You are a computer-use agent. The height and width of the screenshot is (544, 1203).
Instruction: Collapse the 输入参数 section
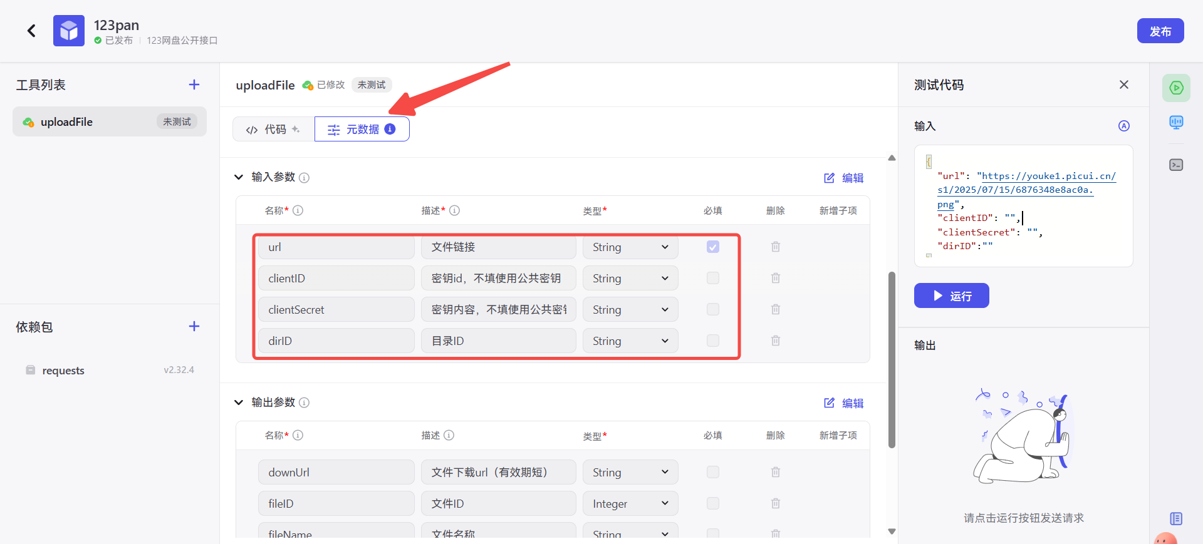239,177
